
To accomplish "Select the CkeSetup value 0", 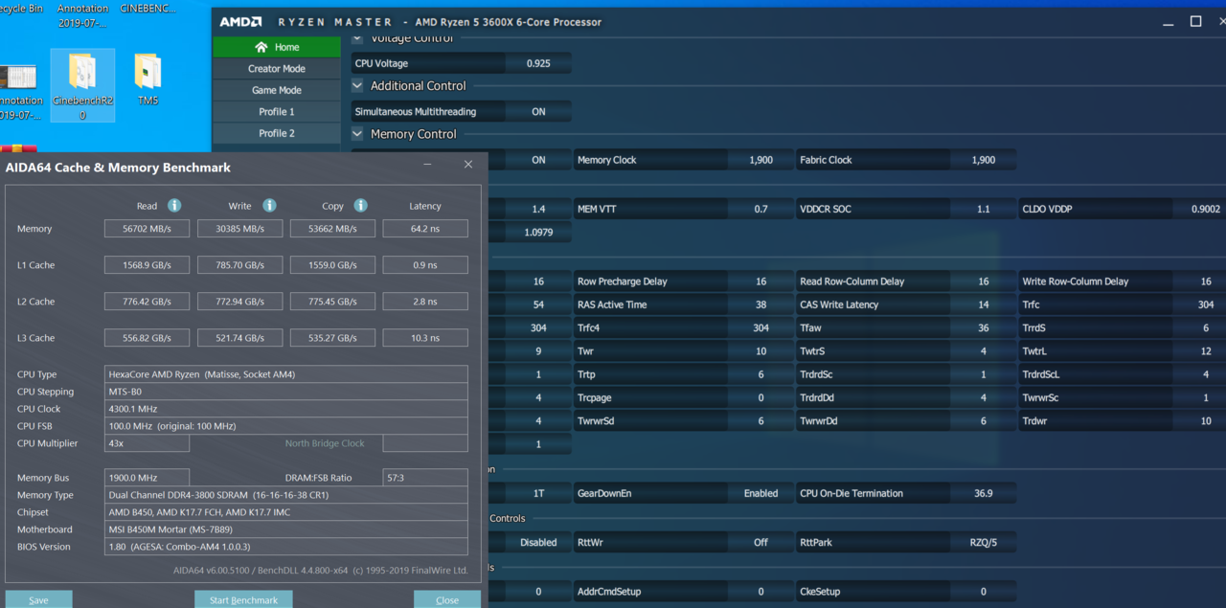I will pos(984,592).
